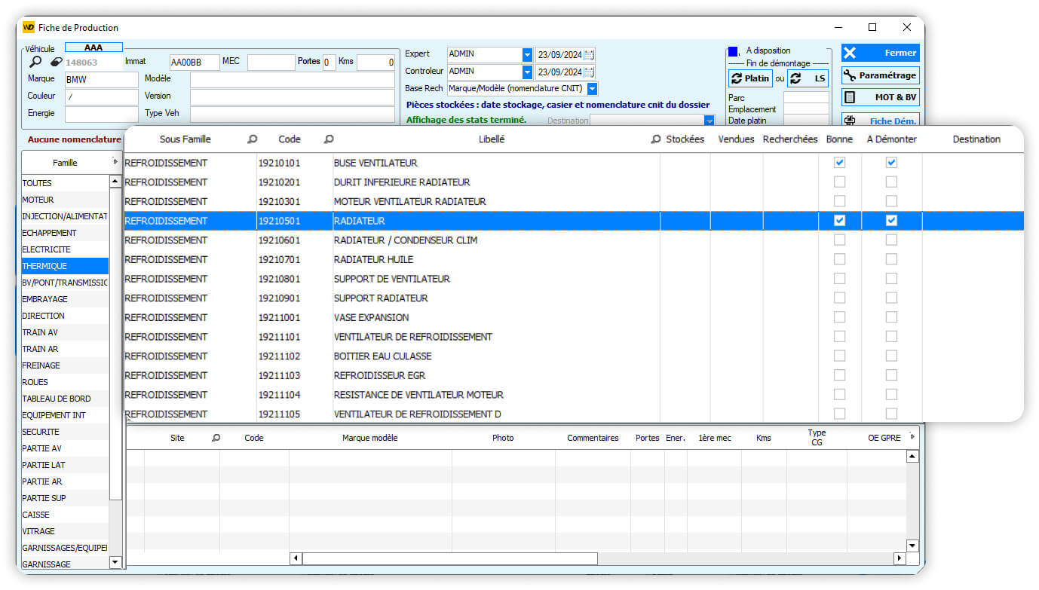This screenshot has width=1039, height=590.
Task: Check Bonne for REFROIDISSEUR EGR
Action: click(x=840, y=375)
